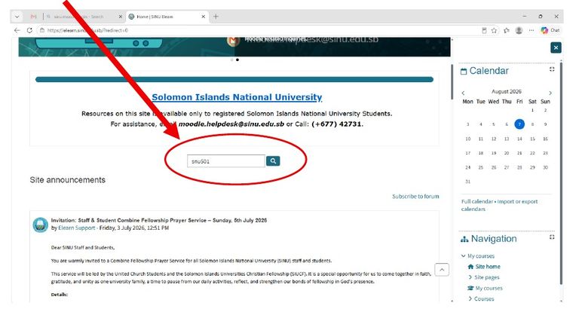Screen dimensions: 573x312
Task: Click the browser address bar URL
Action: (87, 30)
